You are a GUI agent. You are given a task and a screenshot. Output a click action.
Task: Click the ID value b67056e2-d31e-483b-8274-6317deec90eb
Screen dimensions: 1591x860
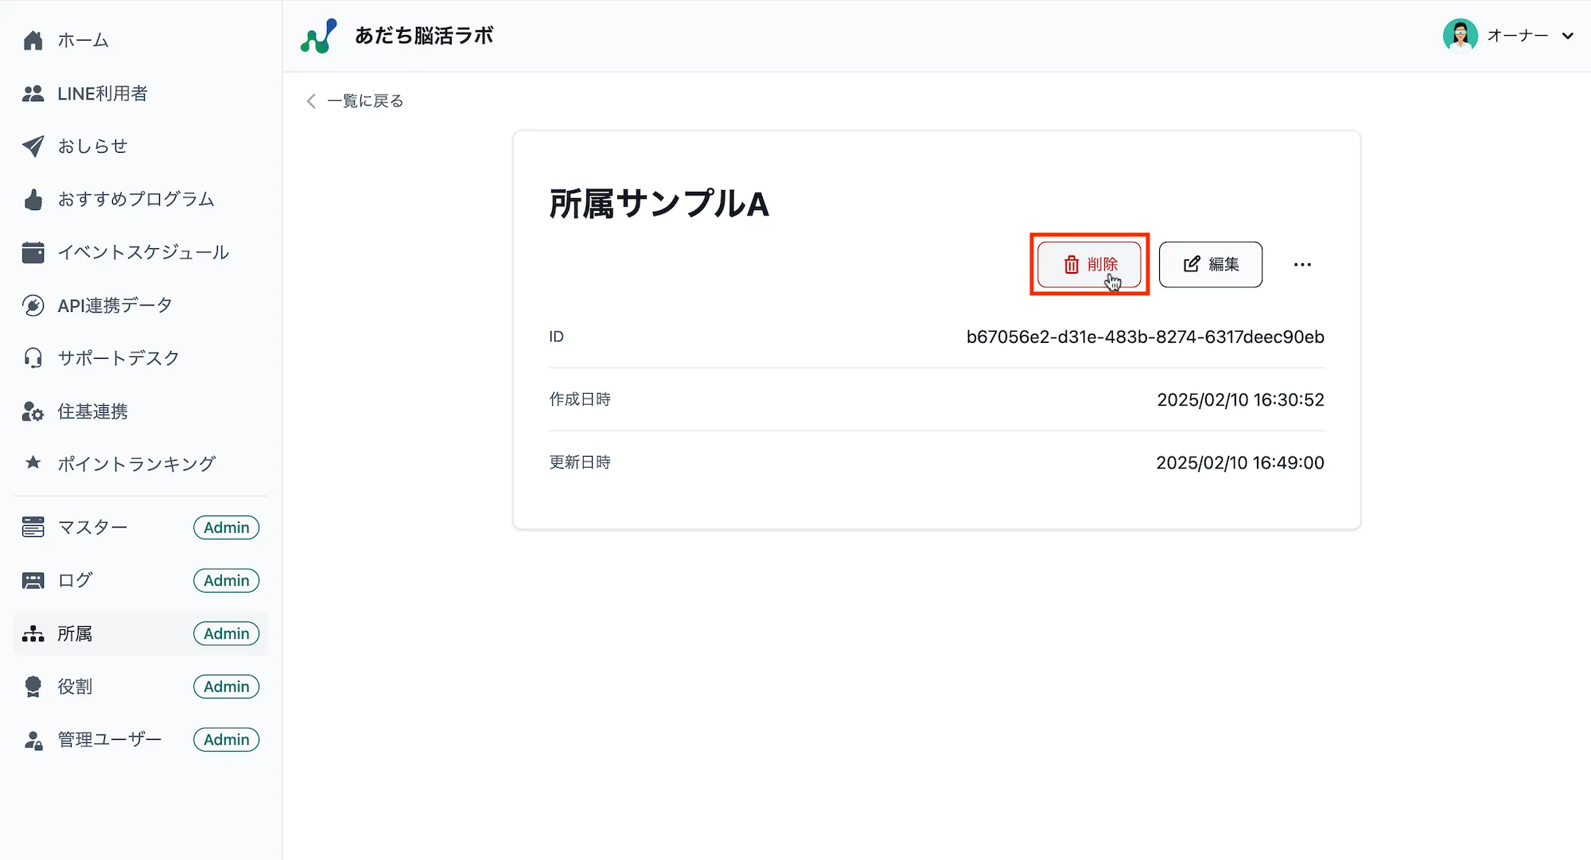tap(1146, 337)
